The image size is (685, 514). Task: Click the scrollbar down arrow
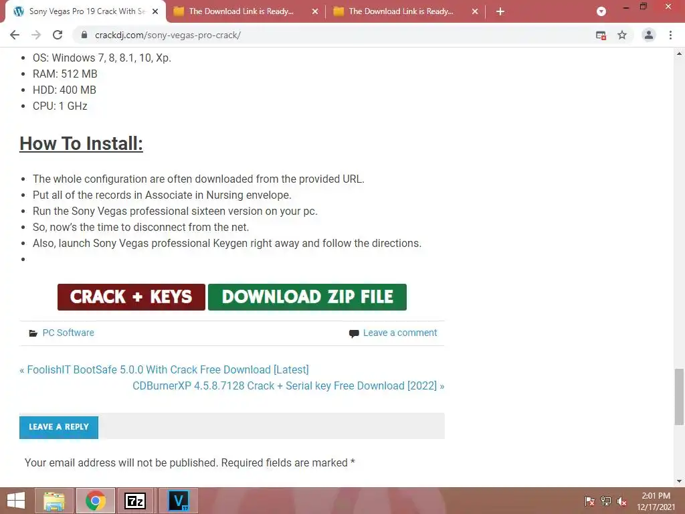[x=679, y=481]
